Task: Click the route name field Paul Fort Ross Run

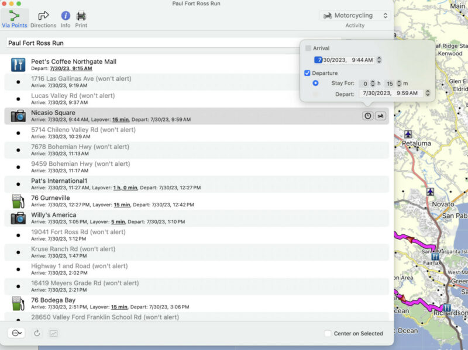Action: (x=152, y=43)
